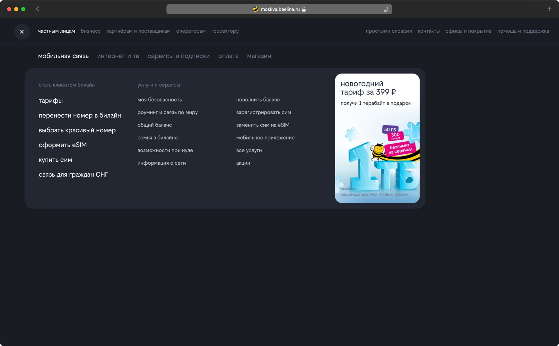559x346 pixels.
Task: Open the тарифы link
Action: click(x=51, y=101)
